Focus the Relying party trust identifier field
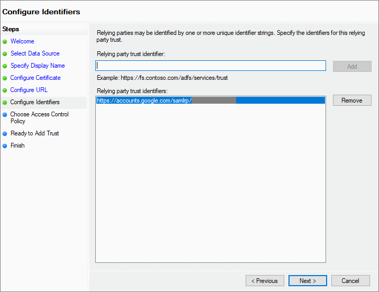 [x=211, y=66]
